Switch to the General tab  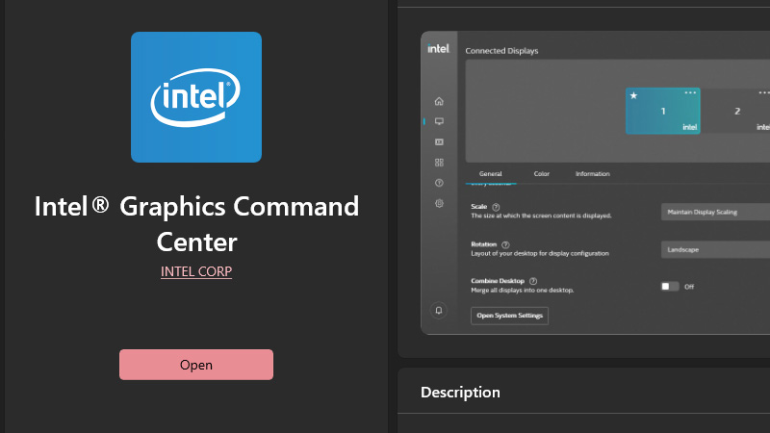click(x=491, y=174)
